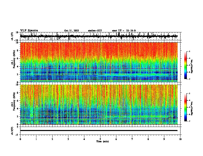Click inside the ch.2 spectrogram panel

click(99, 105)
